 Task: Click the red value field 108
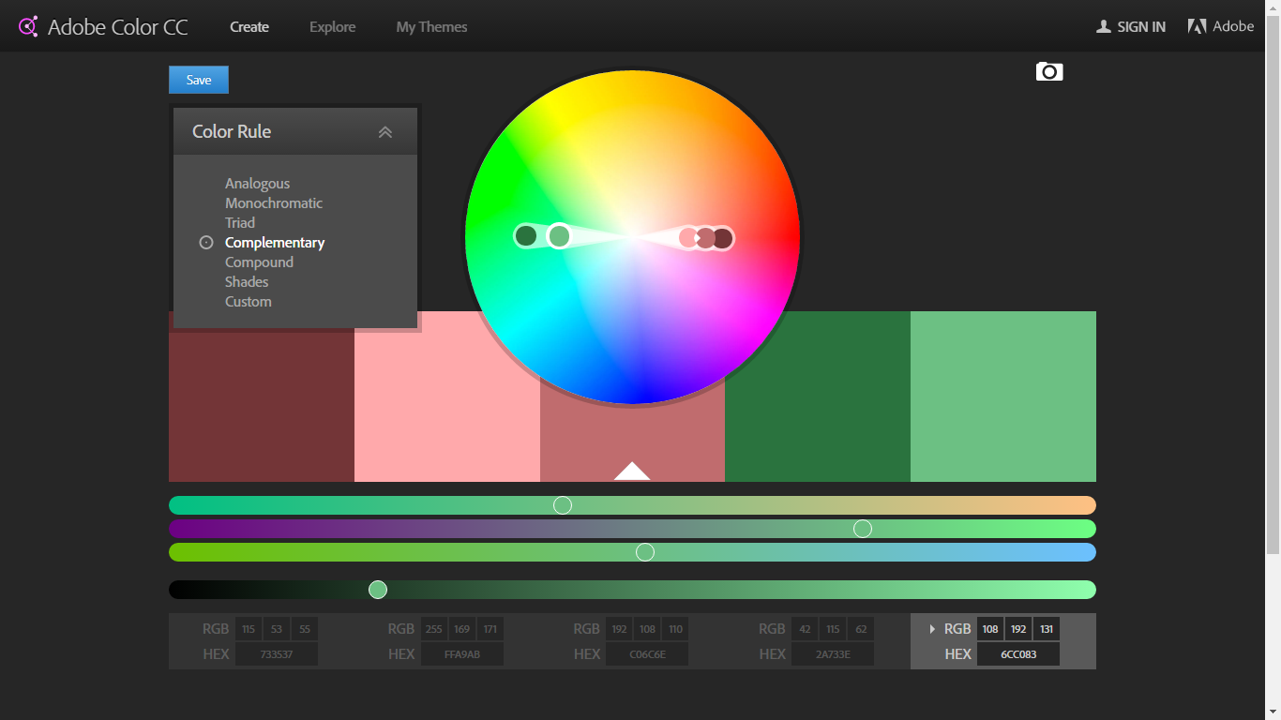tap(990, 629)
